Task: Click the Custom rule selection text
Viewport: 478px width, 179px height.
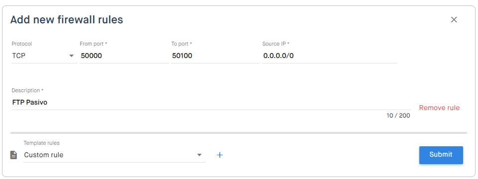Action: (44, 155)
